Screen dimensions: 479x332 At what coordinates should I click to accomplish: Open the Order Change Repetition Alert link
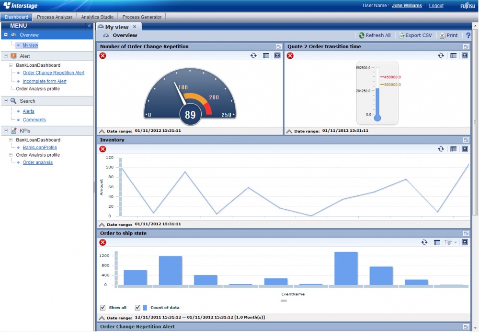click(54, 73)
